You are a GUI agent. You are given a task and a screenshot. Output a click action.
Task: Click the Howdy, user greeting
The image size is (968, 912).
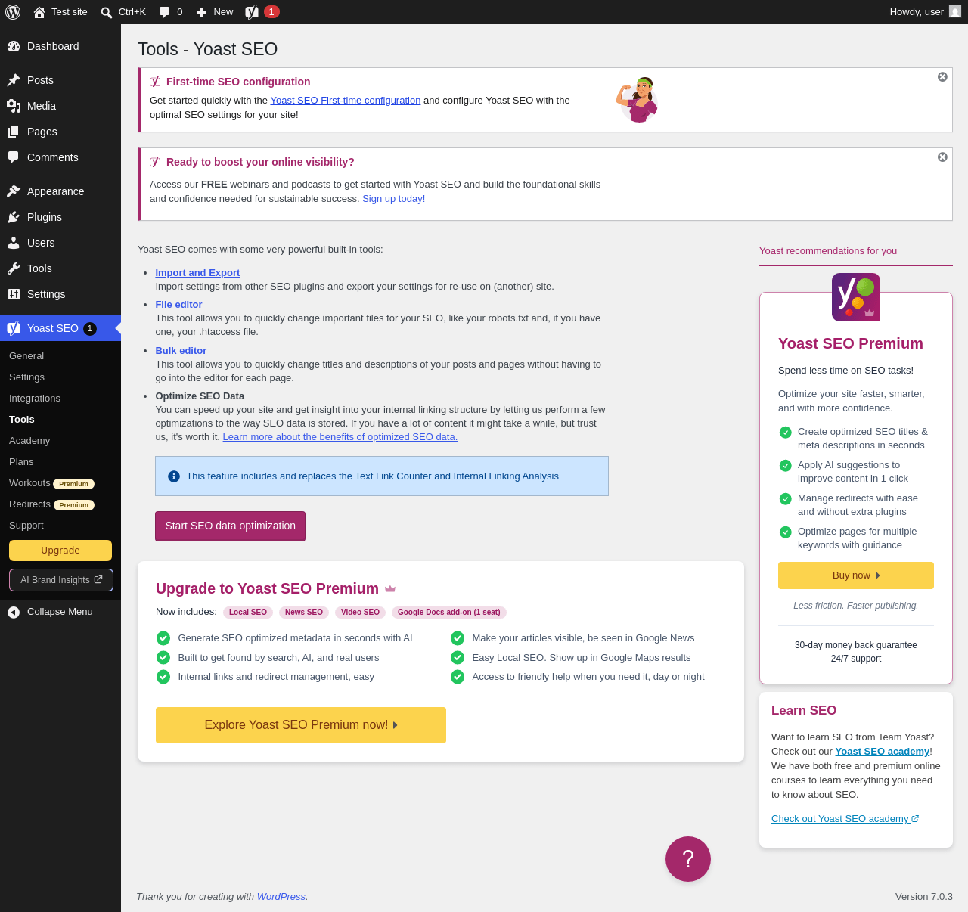(x=917, y=12)
